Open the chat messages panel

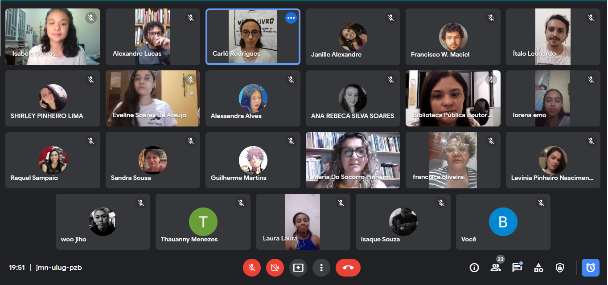click(x=517, y=268)
